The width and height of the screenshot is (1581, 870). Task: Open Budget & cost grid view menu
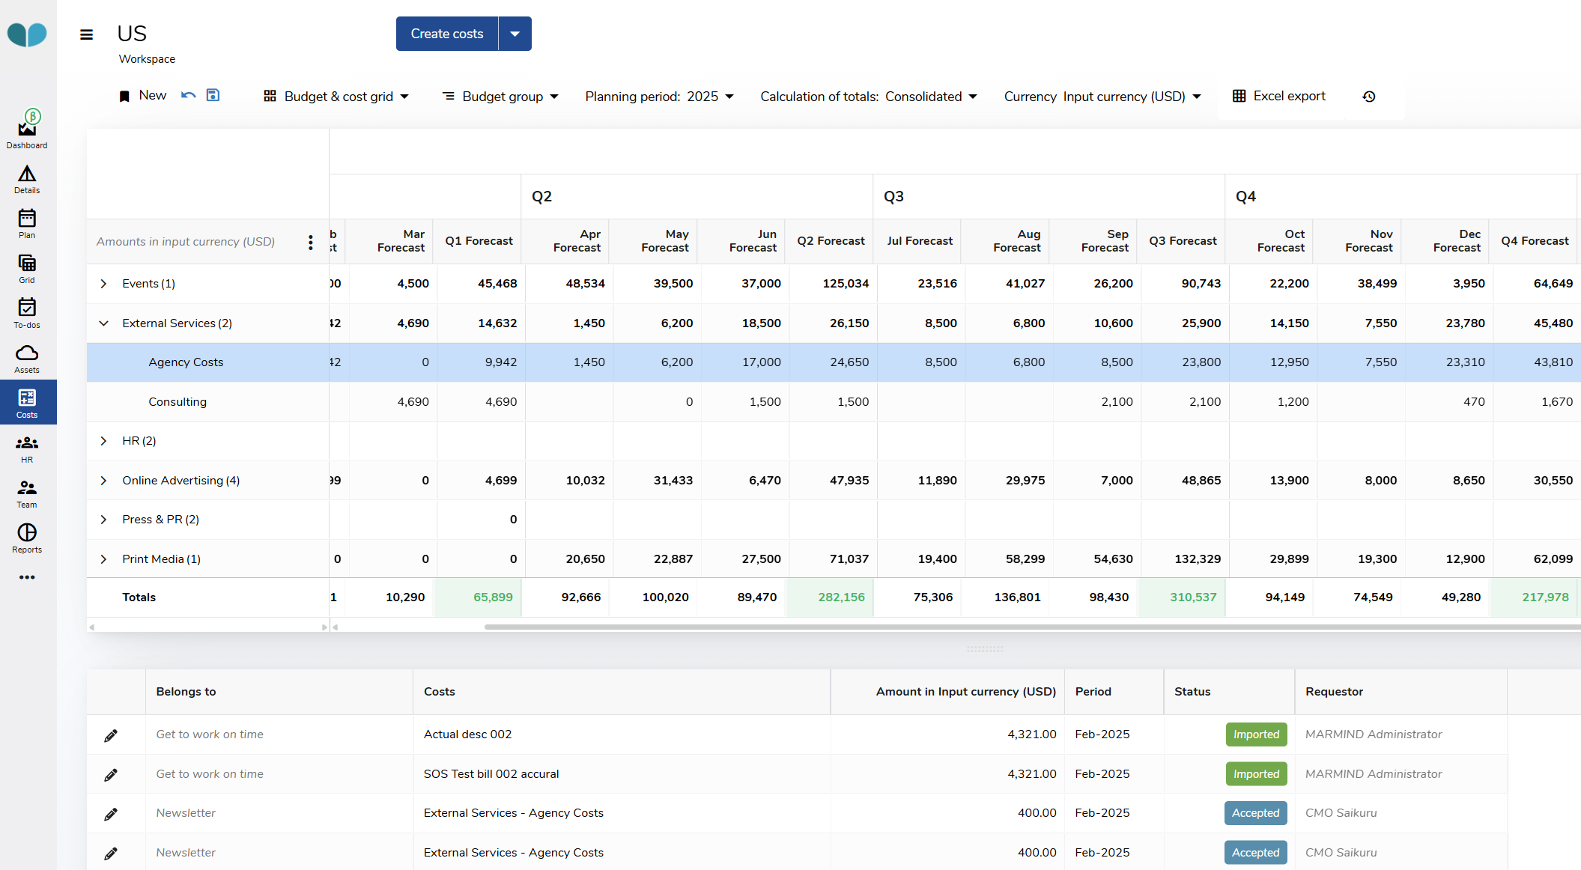coord(336,97)
